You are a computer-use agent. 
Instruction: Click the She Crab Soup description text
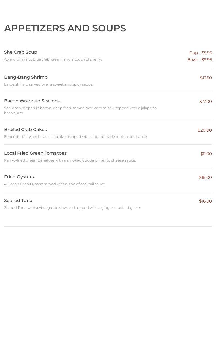[53, 59]
